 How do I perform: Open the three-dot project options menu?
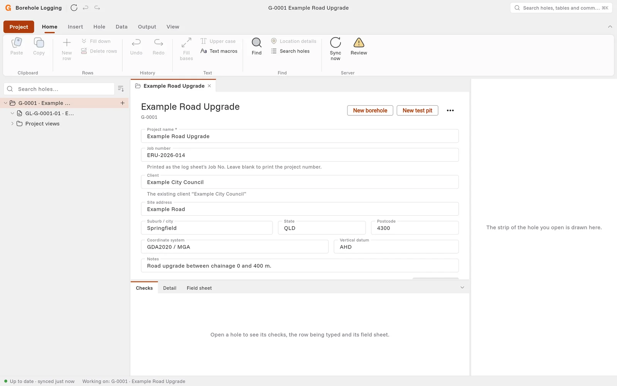(x=450, y=110)
